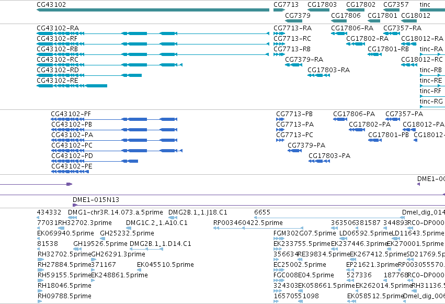Select transcript CG7713-RC
The image size is (445, 304).
(279, 44)
